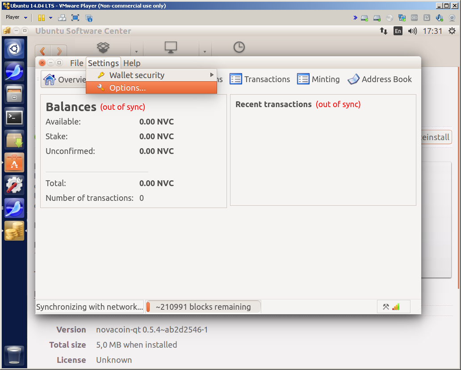
Task: Click the VMware network adapter device icon
Action: (402, 18)
